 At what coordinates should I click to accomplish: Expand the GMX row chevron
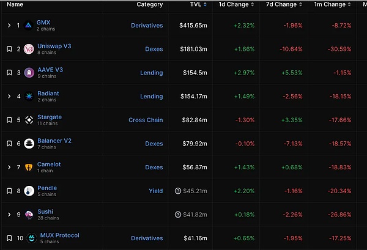click(9, 26)
